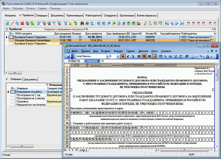Open the font size dropdown
This screenshot has height=159, width=221.
coord(118,56)
